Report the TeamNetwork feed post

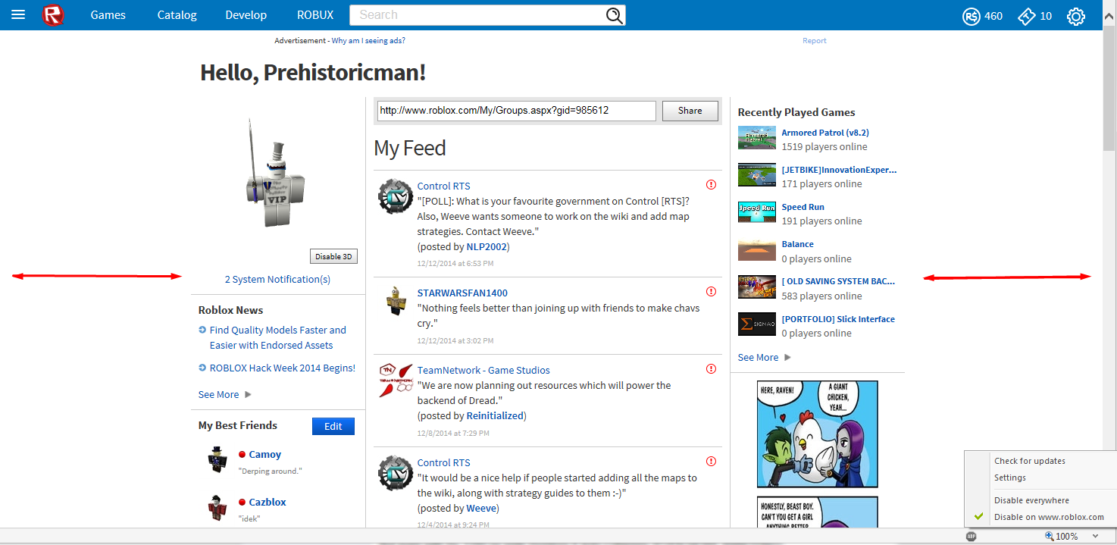[x=711, y=368]
